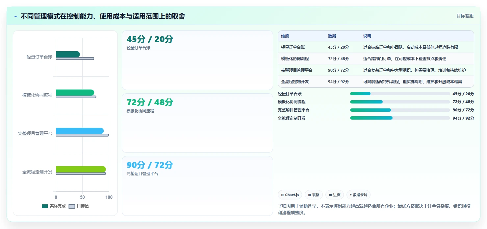Select the 轻量订单台账 table row name cell

click(x=293, y=47)
